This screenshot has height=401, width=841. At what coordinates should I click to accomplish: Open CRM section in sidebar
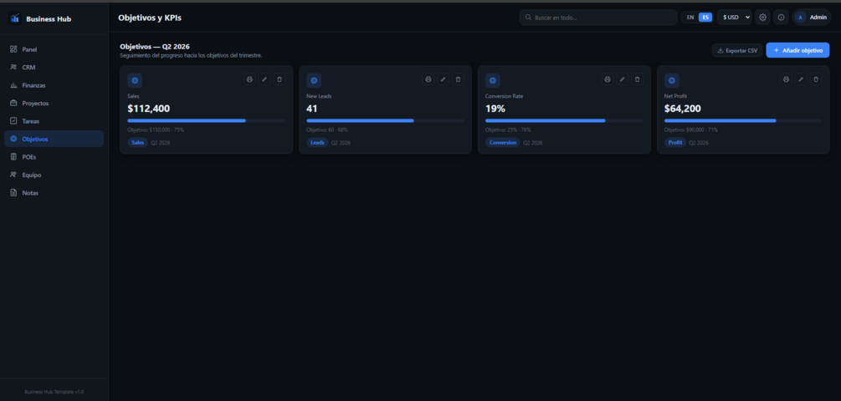click(54, 68)
